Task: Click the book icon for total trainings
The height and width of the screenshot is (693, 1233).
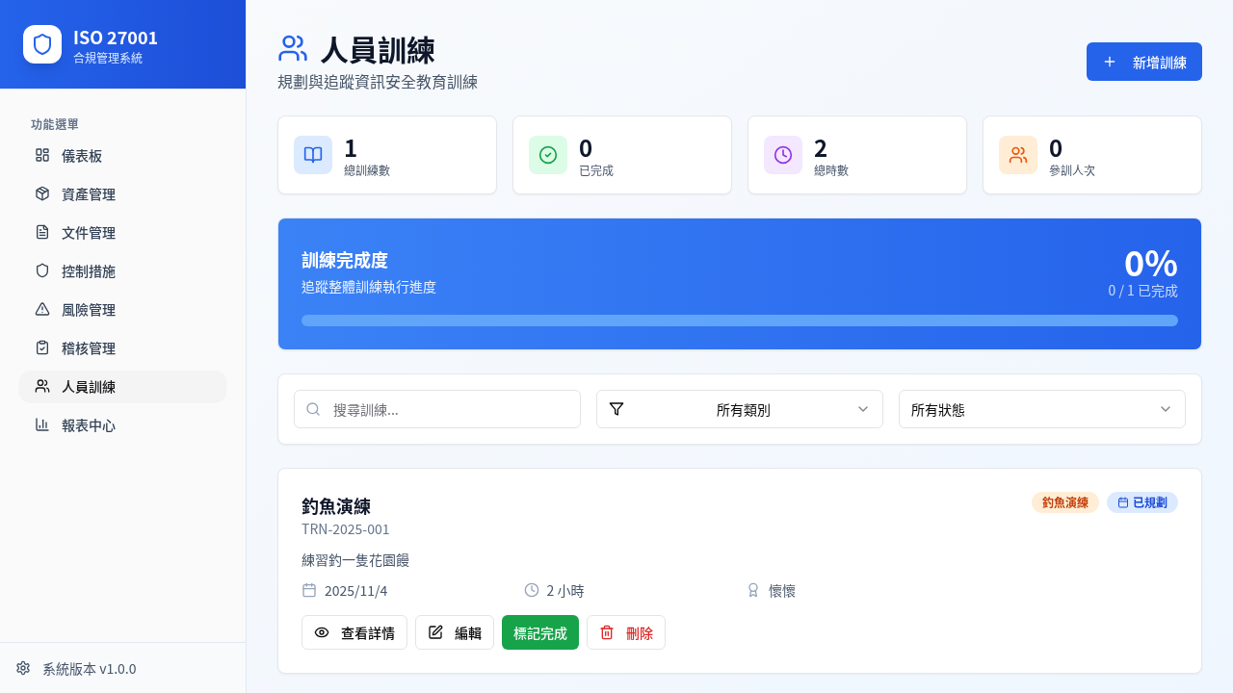Action: [313, 155]
